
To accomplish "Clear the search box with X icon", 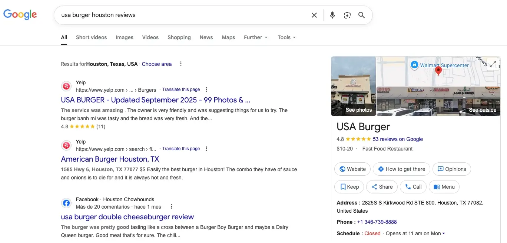I will (314, 15).
